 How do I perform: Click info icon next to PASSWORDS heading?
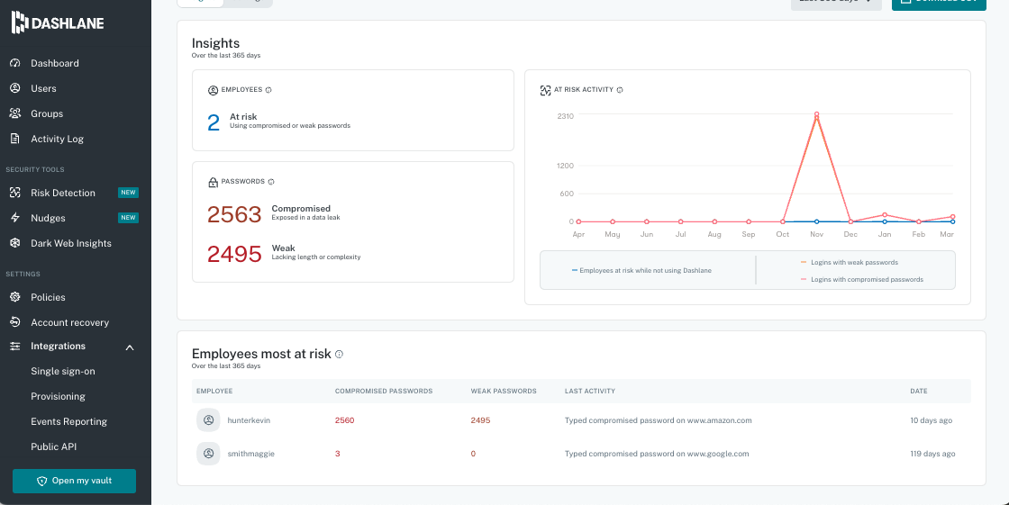271,182
